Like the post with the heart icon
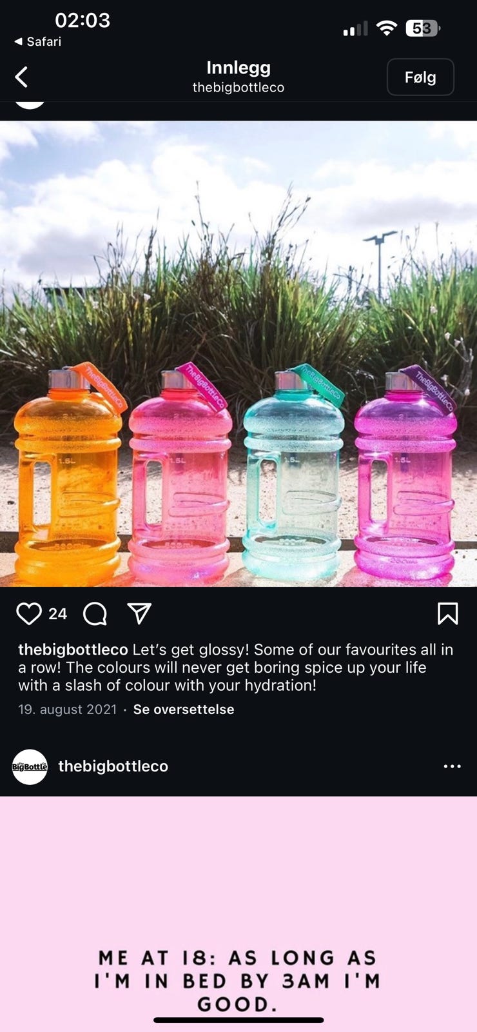Screen dimensions: 477x1032 (x=28, y=613)
